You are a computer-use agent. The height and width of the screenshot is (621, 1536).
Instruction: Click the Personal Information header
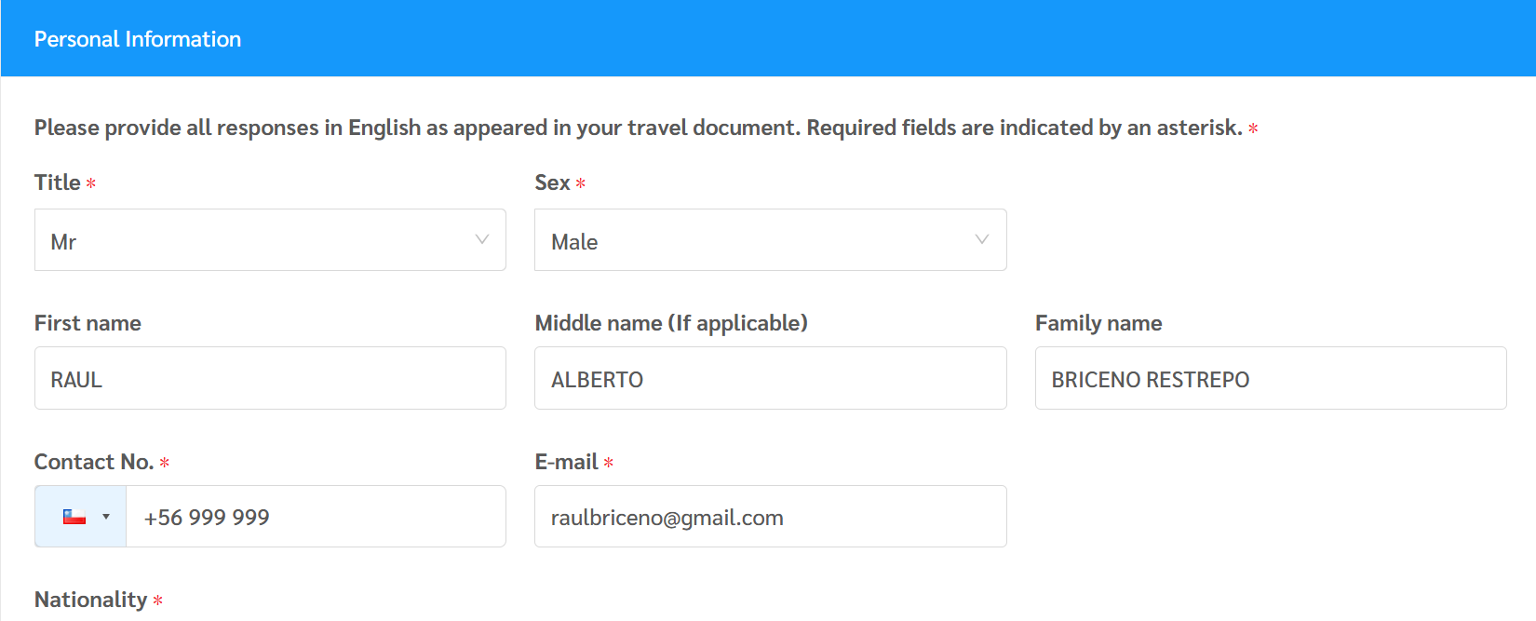tap(138, 39)
